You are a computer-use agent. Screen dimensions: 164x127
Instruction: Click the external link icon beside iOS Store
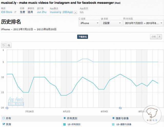click(x=15, y=12)
